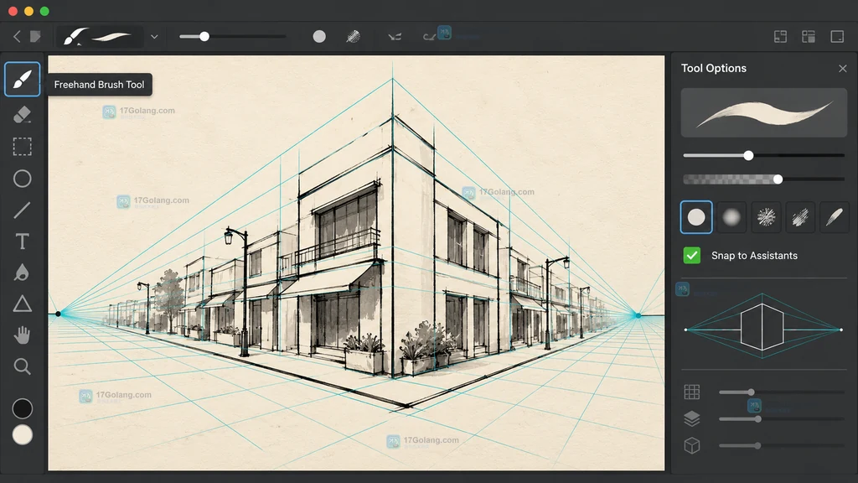Image resolution: width=858 pixels, height=483 pixels.
Task: Select the Text tool
Action: point(22,241)
